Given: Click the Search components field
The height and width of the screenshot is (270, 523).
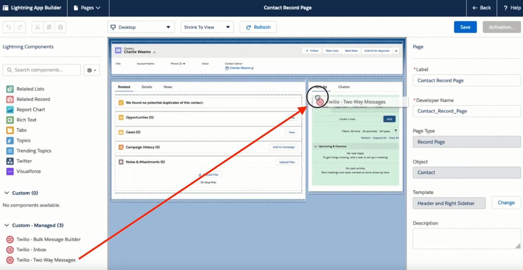Looking at the screenshot, I should tap(41, 70).
